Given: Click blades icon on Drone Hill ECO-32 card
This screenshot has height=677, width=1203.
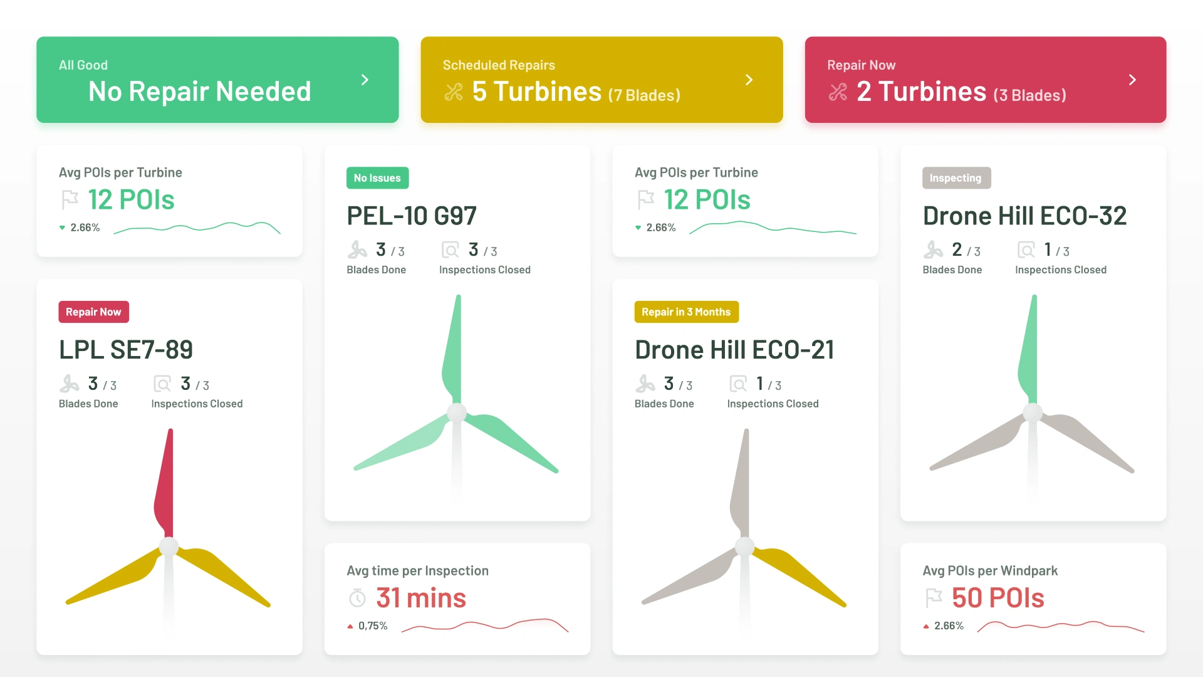Looking at the screenshot, I should pyautogui.click(x=933, y=250).
